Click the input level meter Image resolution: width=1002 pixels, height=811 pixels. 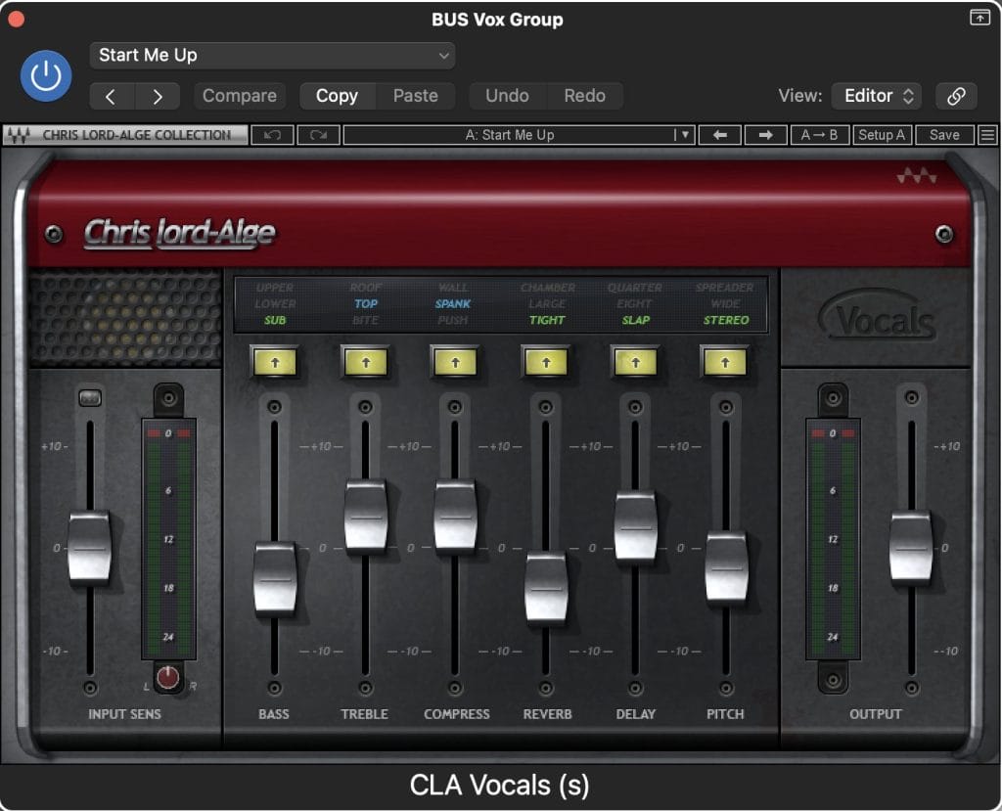pyautogui.click(x=168, y=539)
